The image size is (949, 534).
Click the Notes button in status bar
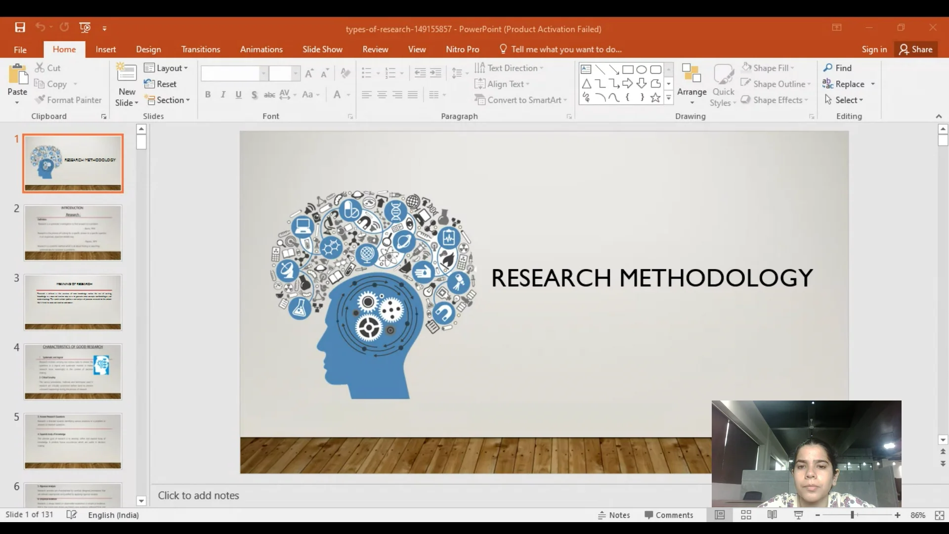(614, 515)
